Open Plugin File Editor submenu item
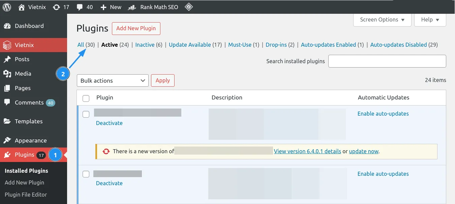 click(26, 195)
